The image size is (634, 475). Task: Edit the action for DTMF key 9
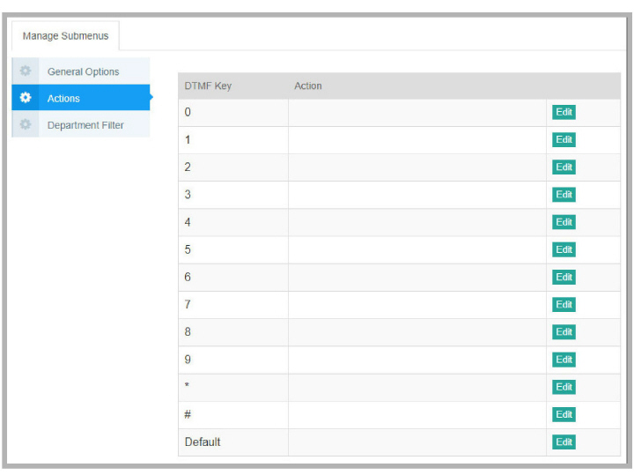click(x=564, y=360)
